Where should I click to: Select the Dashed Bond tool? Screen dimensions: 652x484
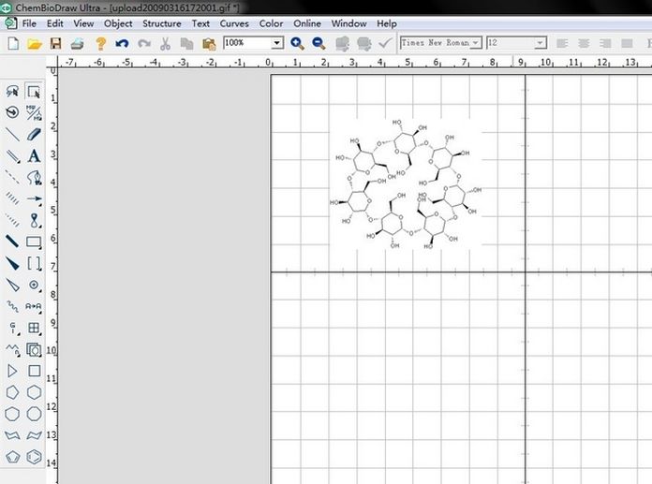[12, 177]
